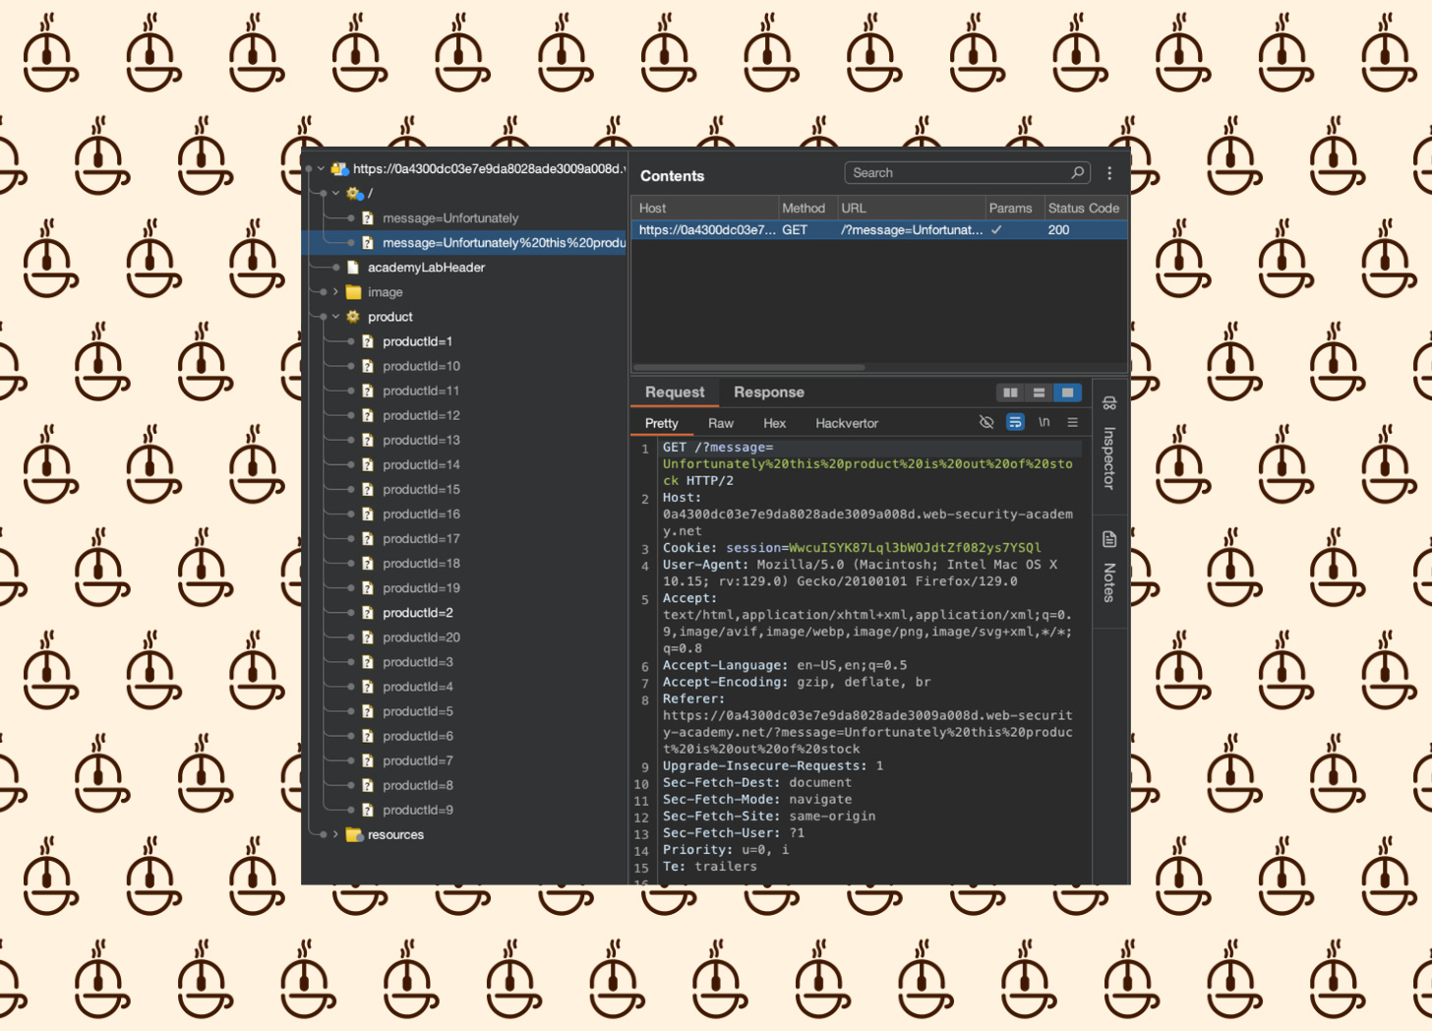
Task: Click question-file icon beside message=Unfortunately
Action: tap(368, 218)
